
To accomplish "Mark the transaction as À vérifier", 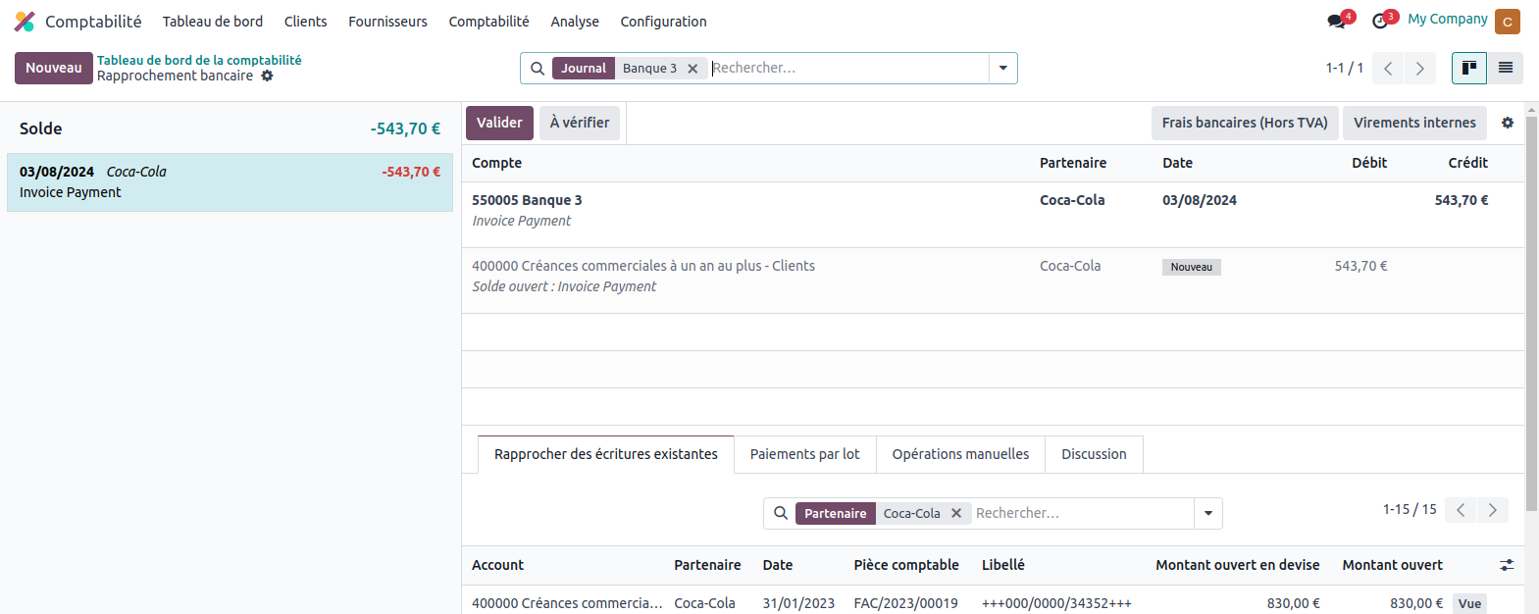I will point(579,123).
